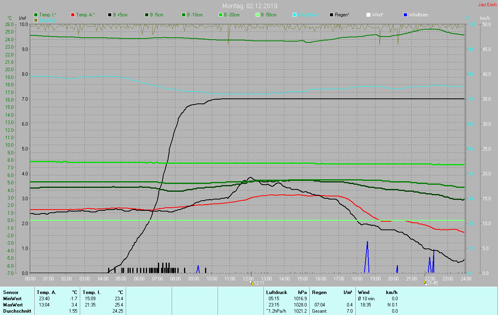Click the chart title "Montag, 02.12.2019"
Image resolution: width=498 pixels, height=315 pixels.
(x=250, y=6)
